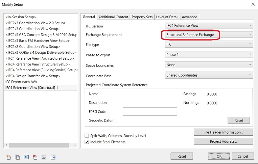Open the Project Address dialog button

tap(223, 141)
